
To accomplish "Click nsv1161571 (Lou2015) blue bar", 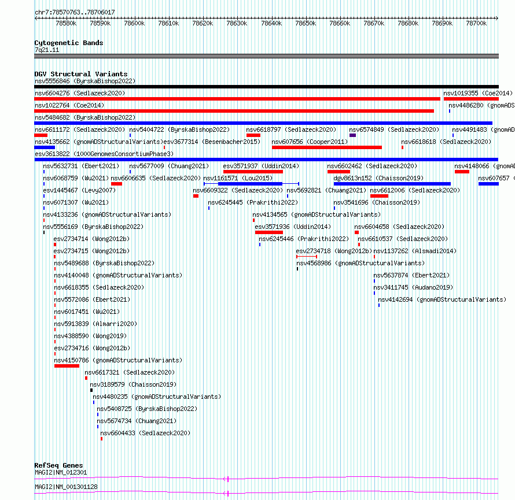I will pyautogui.click(x=251, y=184).
